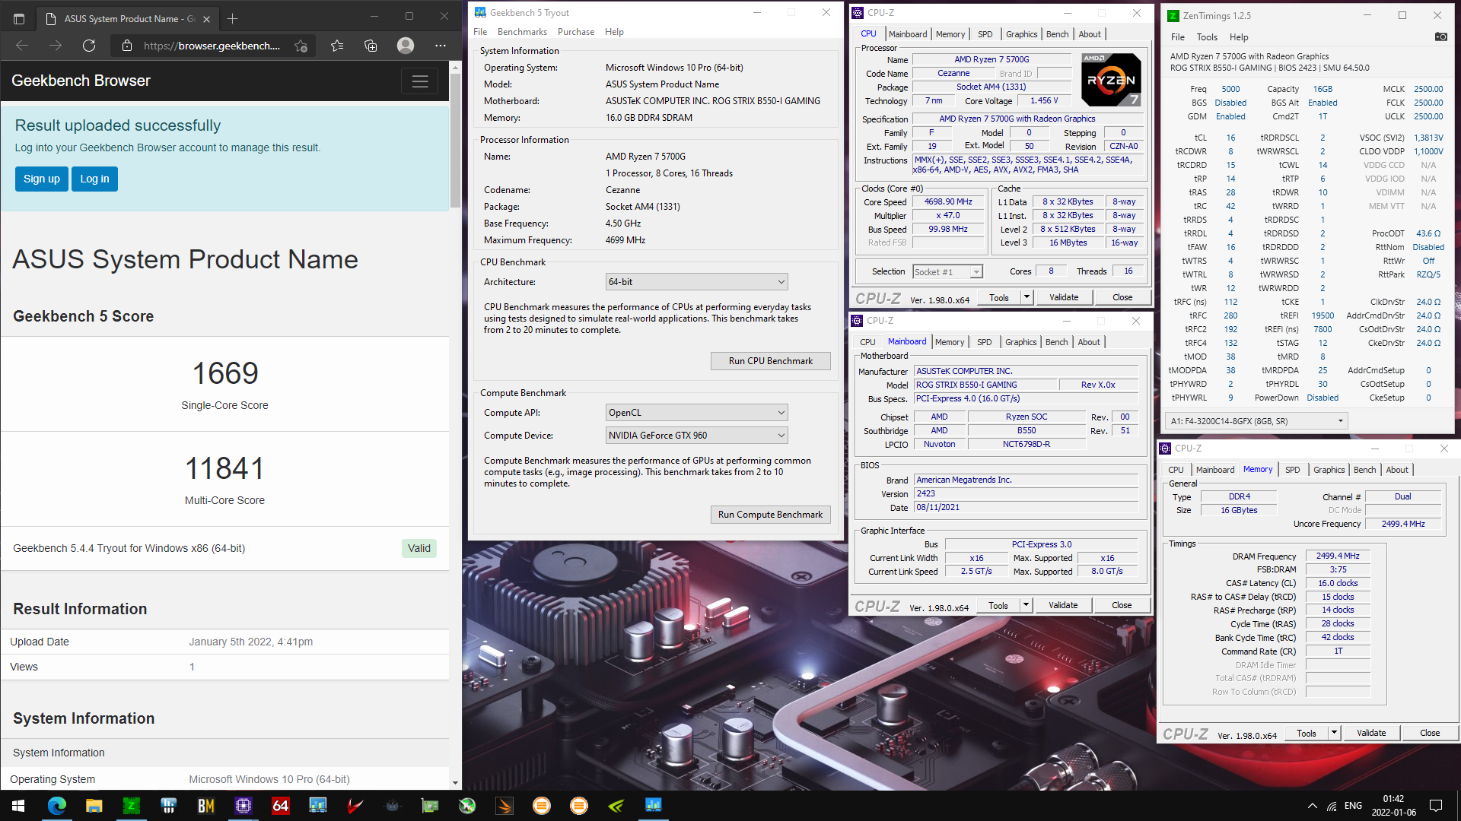
Task: Open Geekbench Benchmarks menu
Action: tap(522, 32)
